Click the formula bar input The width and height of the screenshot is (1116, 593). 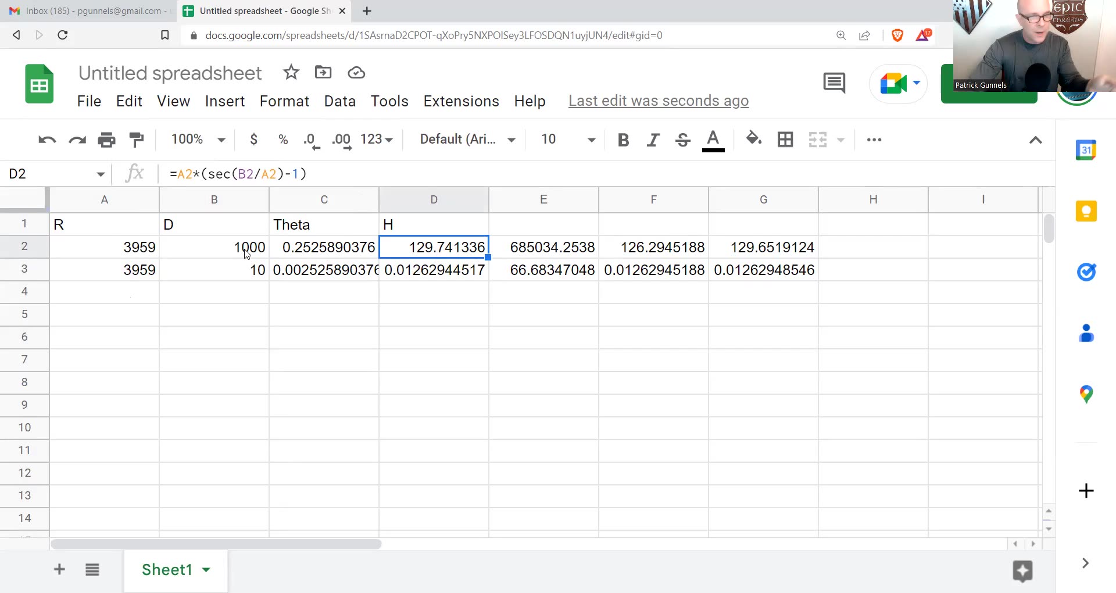coord(604,174)
